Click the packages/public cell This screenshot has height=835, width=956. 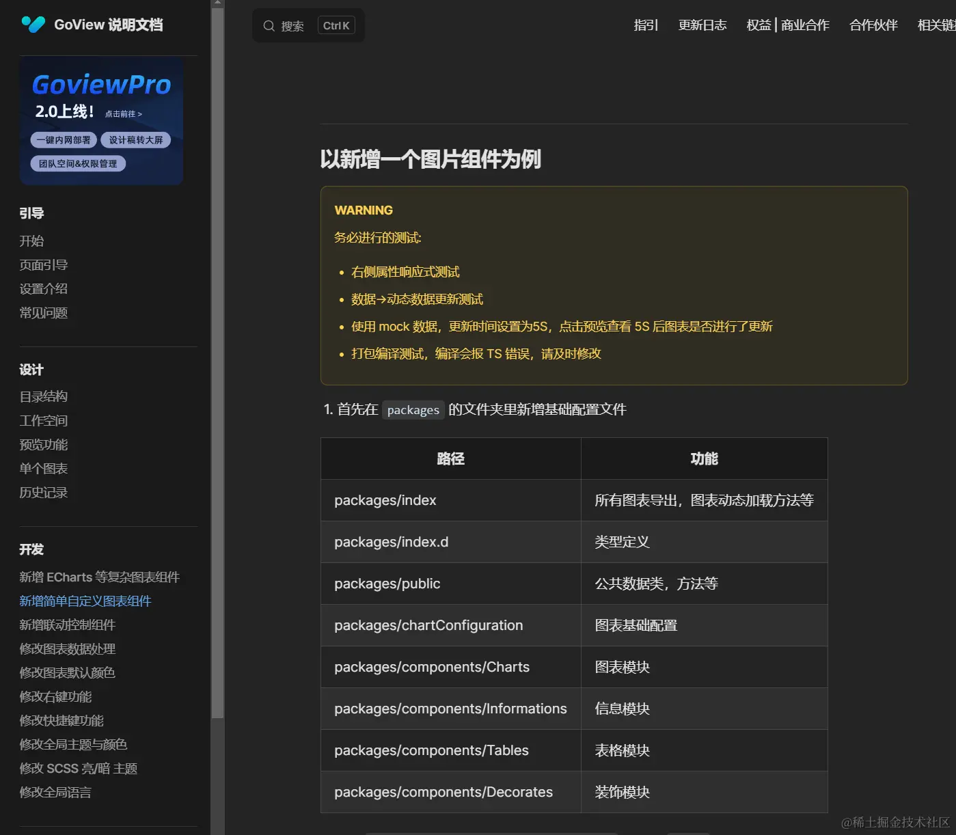pyautogui.click(x=451, y=584)
